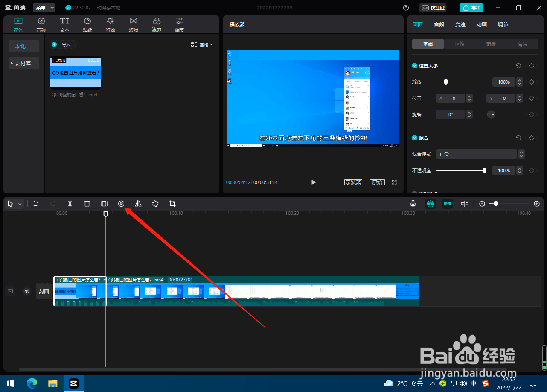Click the rotation degree stepper arrows
The height and width of the screenshot is (392, 547).
coord(469,114)
